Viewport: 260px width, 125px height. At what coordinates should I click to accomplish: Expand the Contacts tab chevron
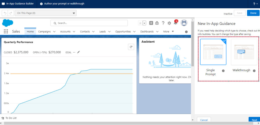93,31
